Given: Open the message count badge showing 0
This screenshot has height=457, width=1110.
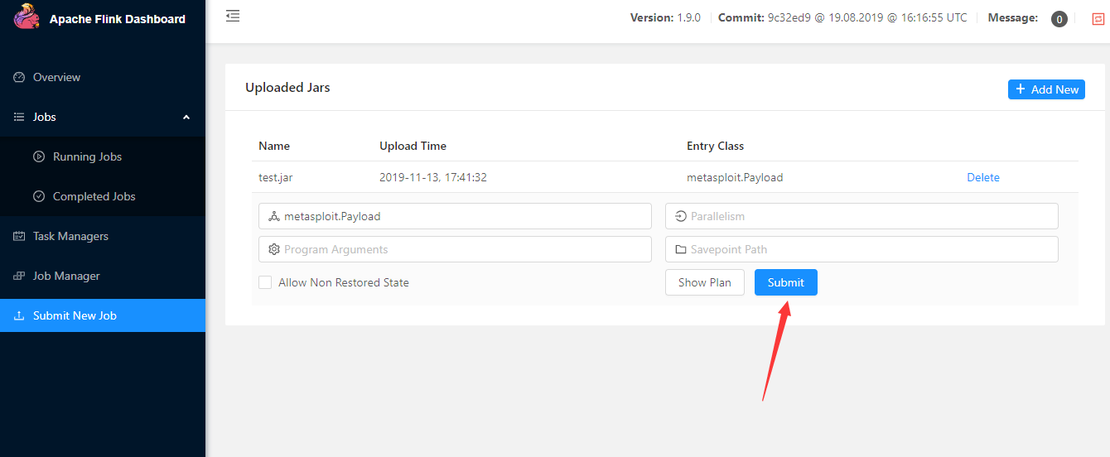Looking at the screenshot, I should click(1059, 19).
